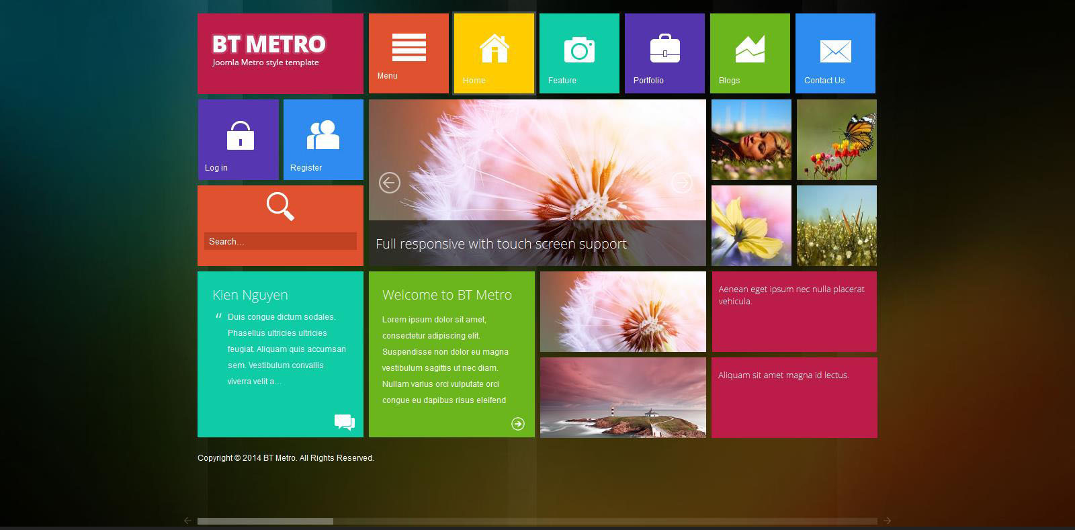Click 'Joomla Metro style template' tagline

[x=265, y=62]
